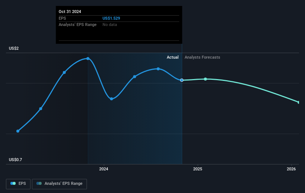
Task: Toggle the EPS legend series
Action: (18, 184)
